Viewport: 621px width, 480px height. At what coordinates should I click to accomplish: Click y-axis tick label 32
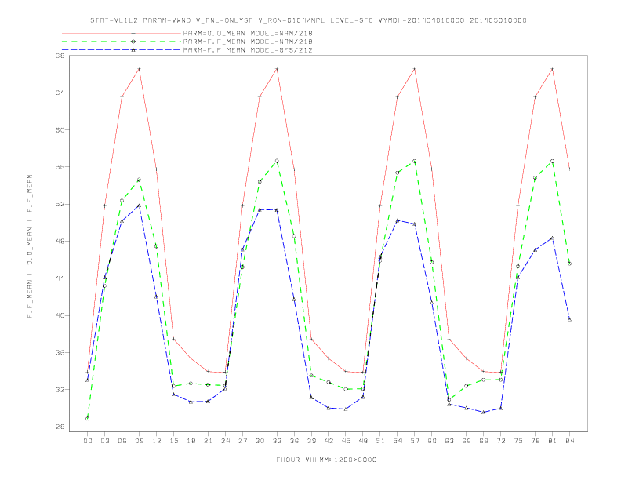coord(60,389)
